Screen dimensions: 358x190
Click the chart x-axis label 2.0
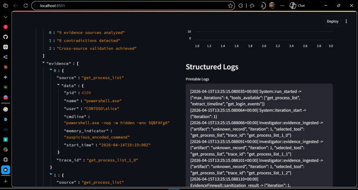click(264, 46)
